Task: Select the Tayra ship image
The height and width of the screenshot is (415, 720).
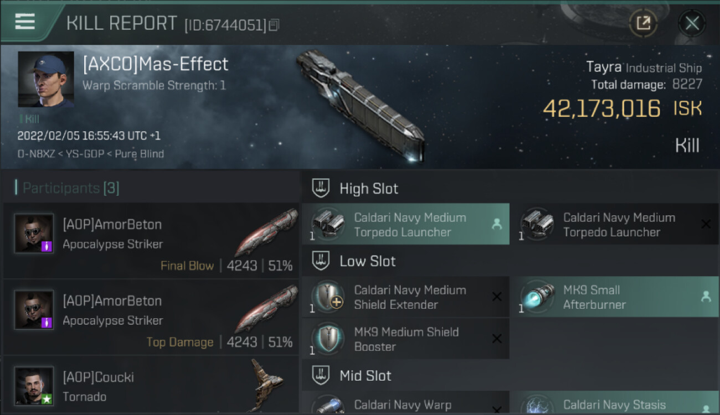Action: (360, 105)
